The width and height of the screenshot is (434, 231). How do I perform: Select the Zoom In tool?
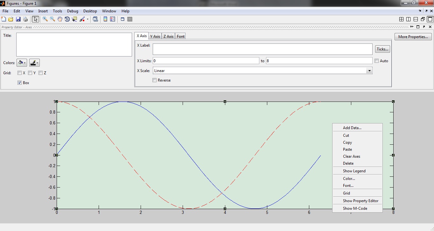coord(45,19)
